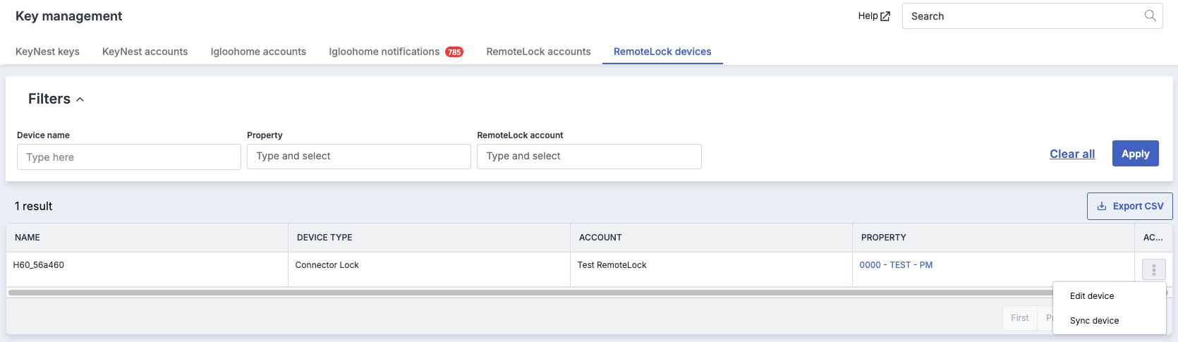Open the Igloohome accounts tab

point(258,51)
